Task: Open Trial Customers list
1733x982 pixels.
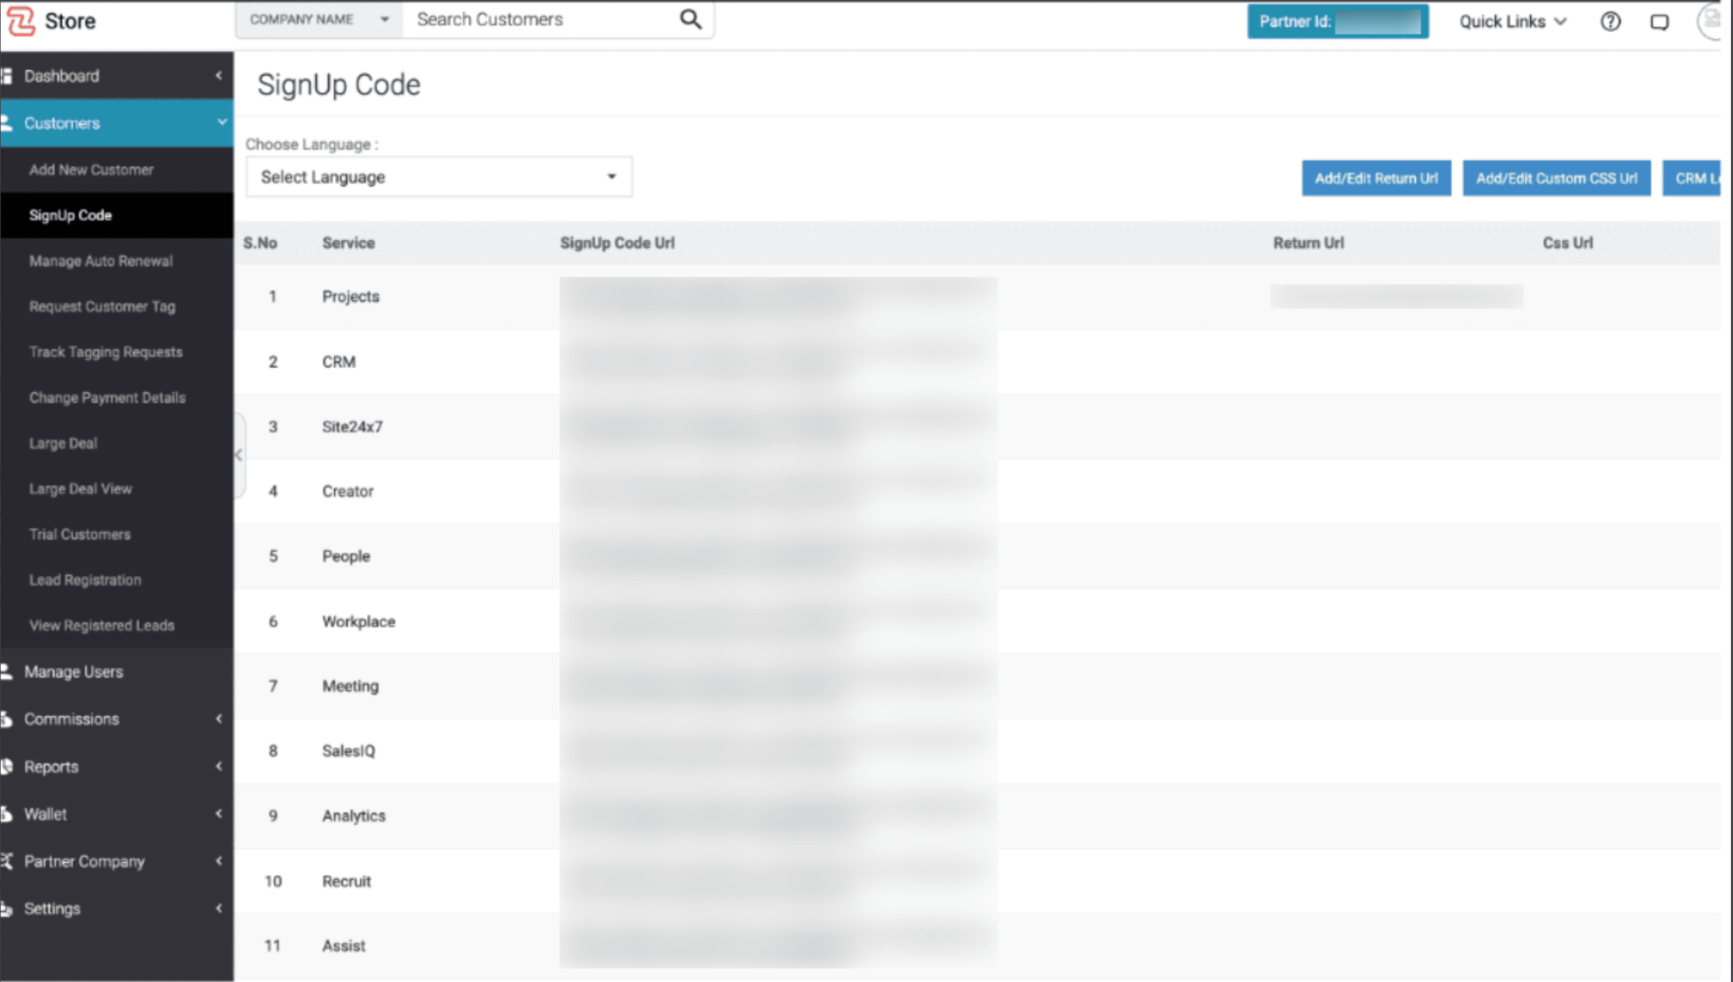Action: 80,535
